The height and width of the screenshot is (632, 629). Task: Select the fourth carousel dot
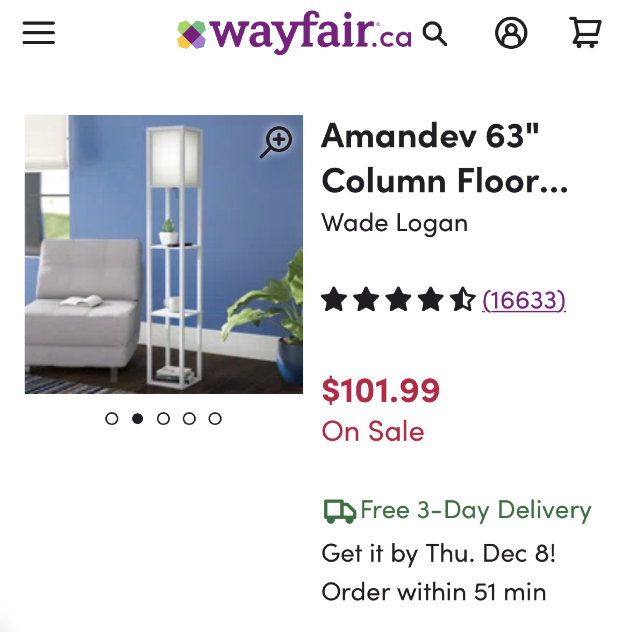(x=189, y=419)
